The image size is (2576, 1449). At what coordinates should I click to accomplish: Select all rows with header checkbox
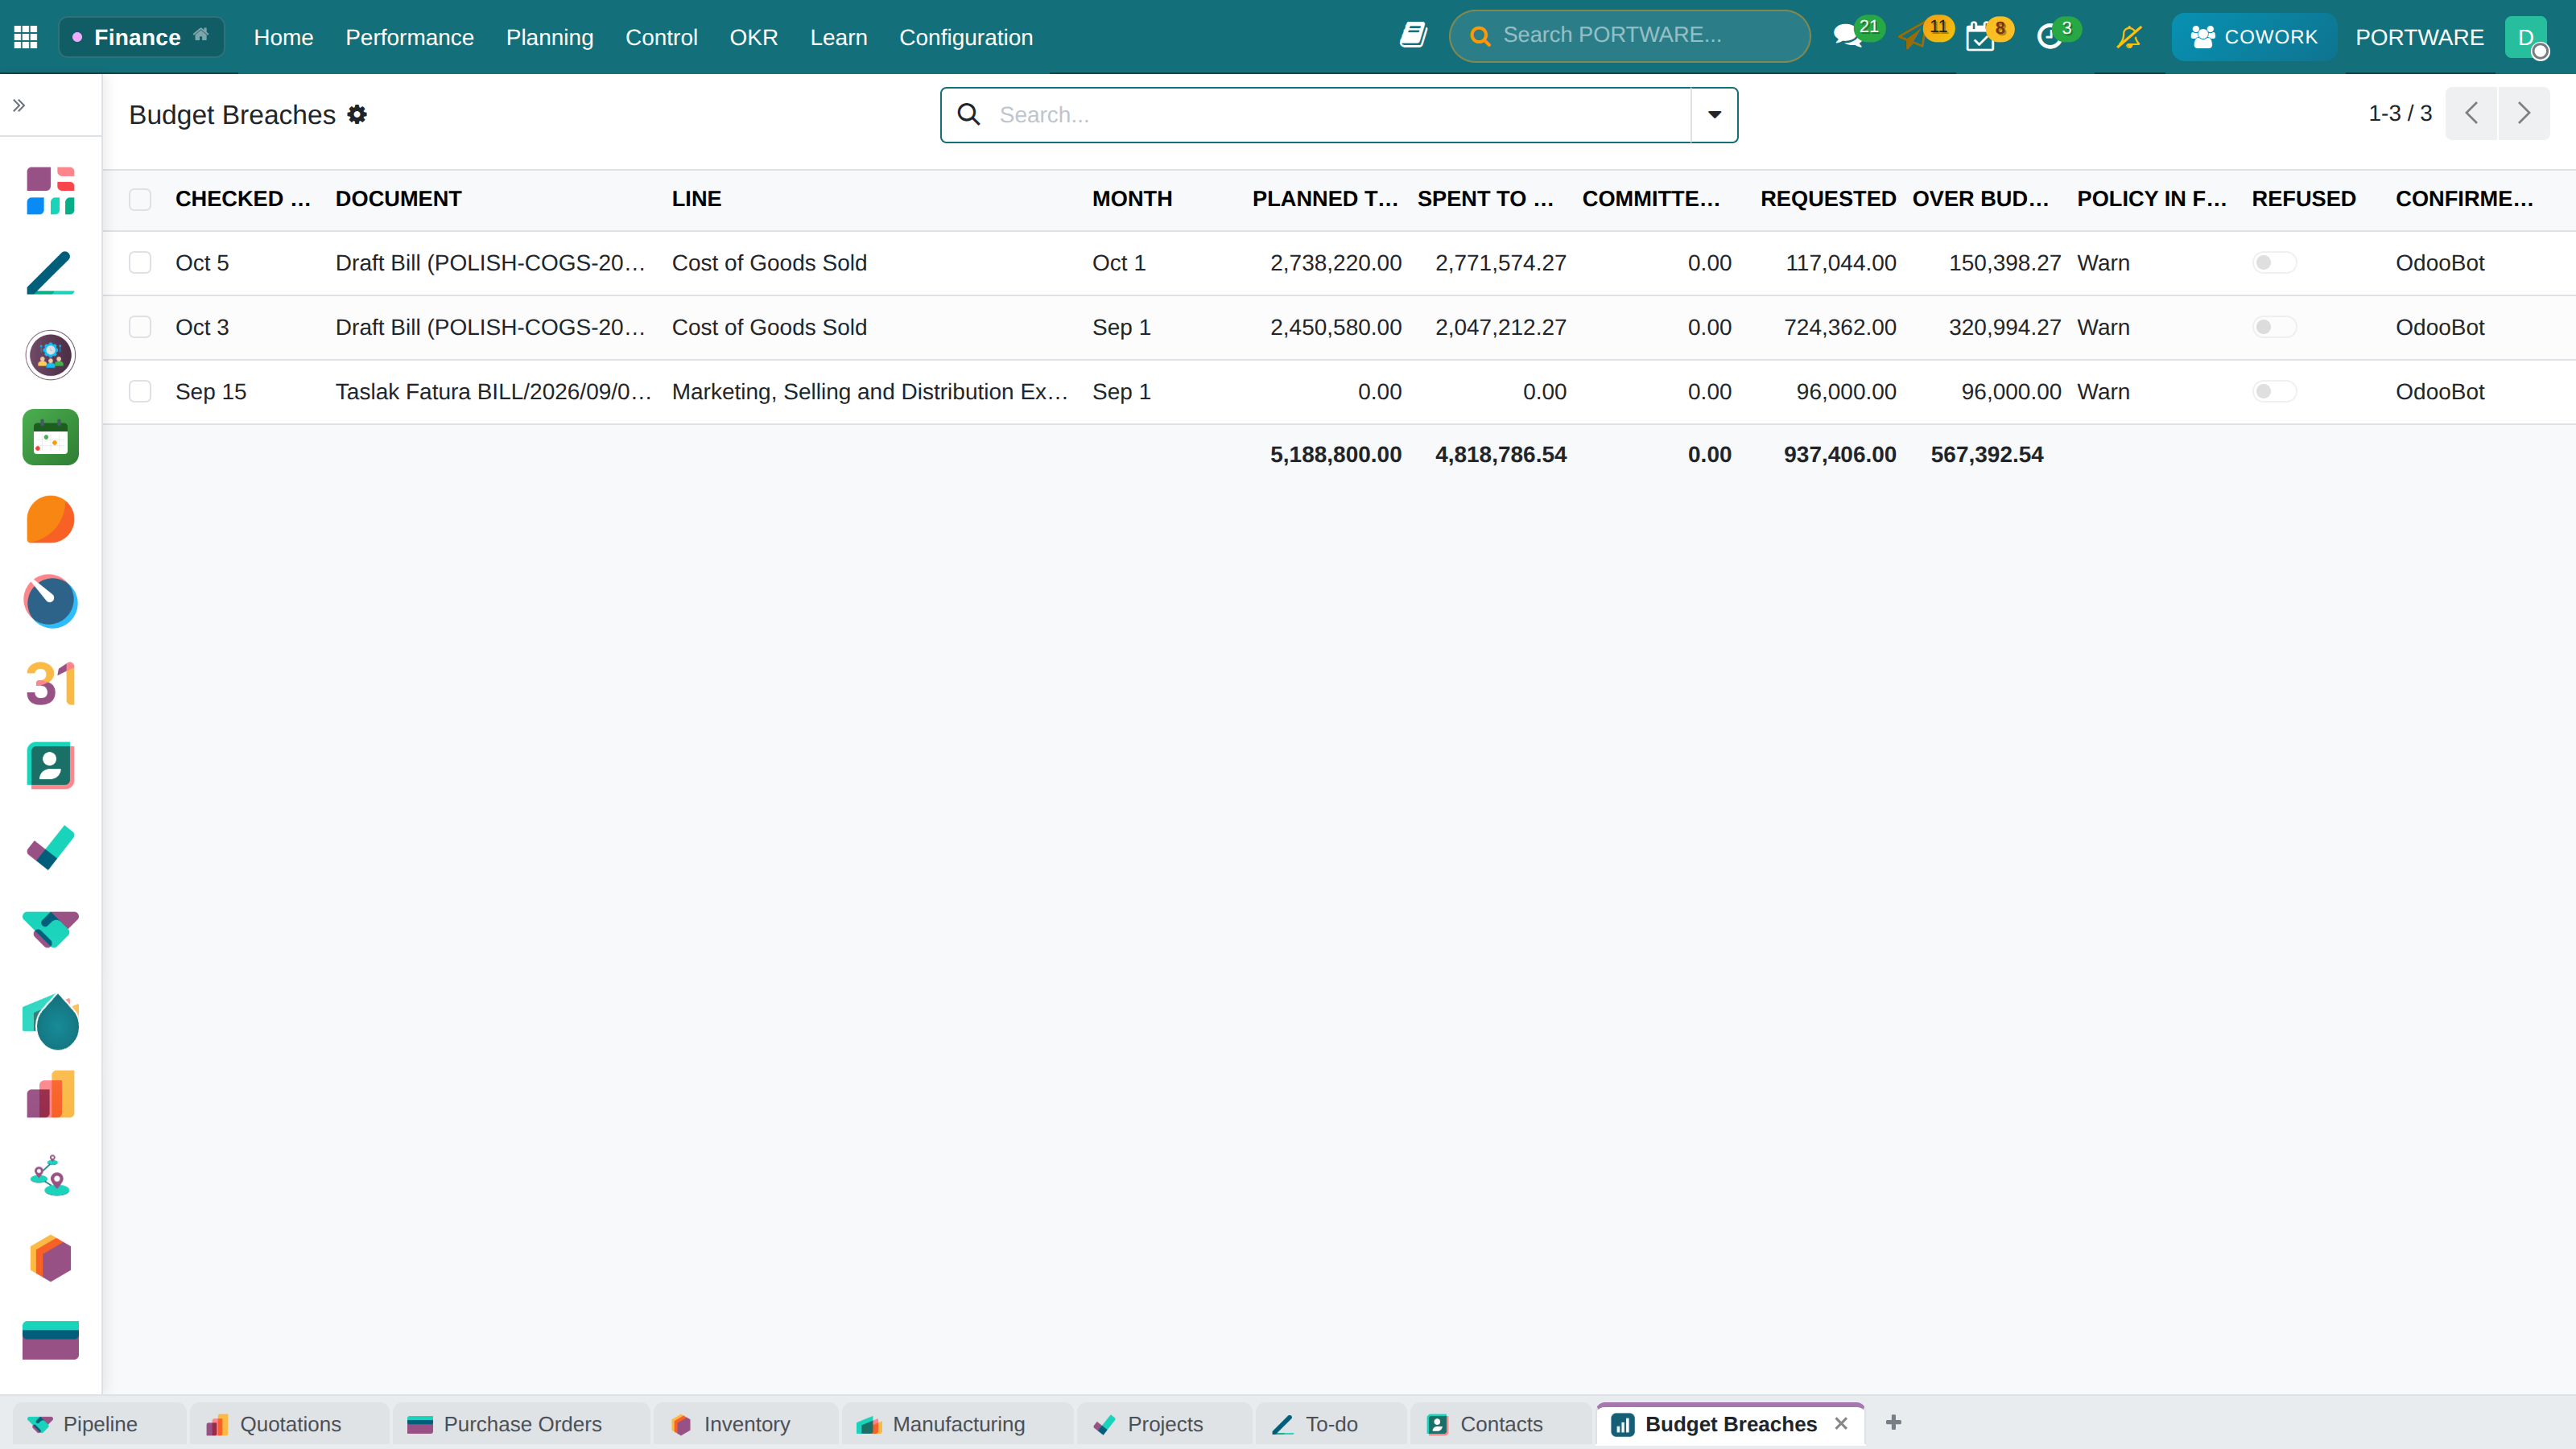coord(140,199)
